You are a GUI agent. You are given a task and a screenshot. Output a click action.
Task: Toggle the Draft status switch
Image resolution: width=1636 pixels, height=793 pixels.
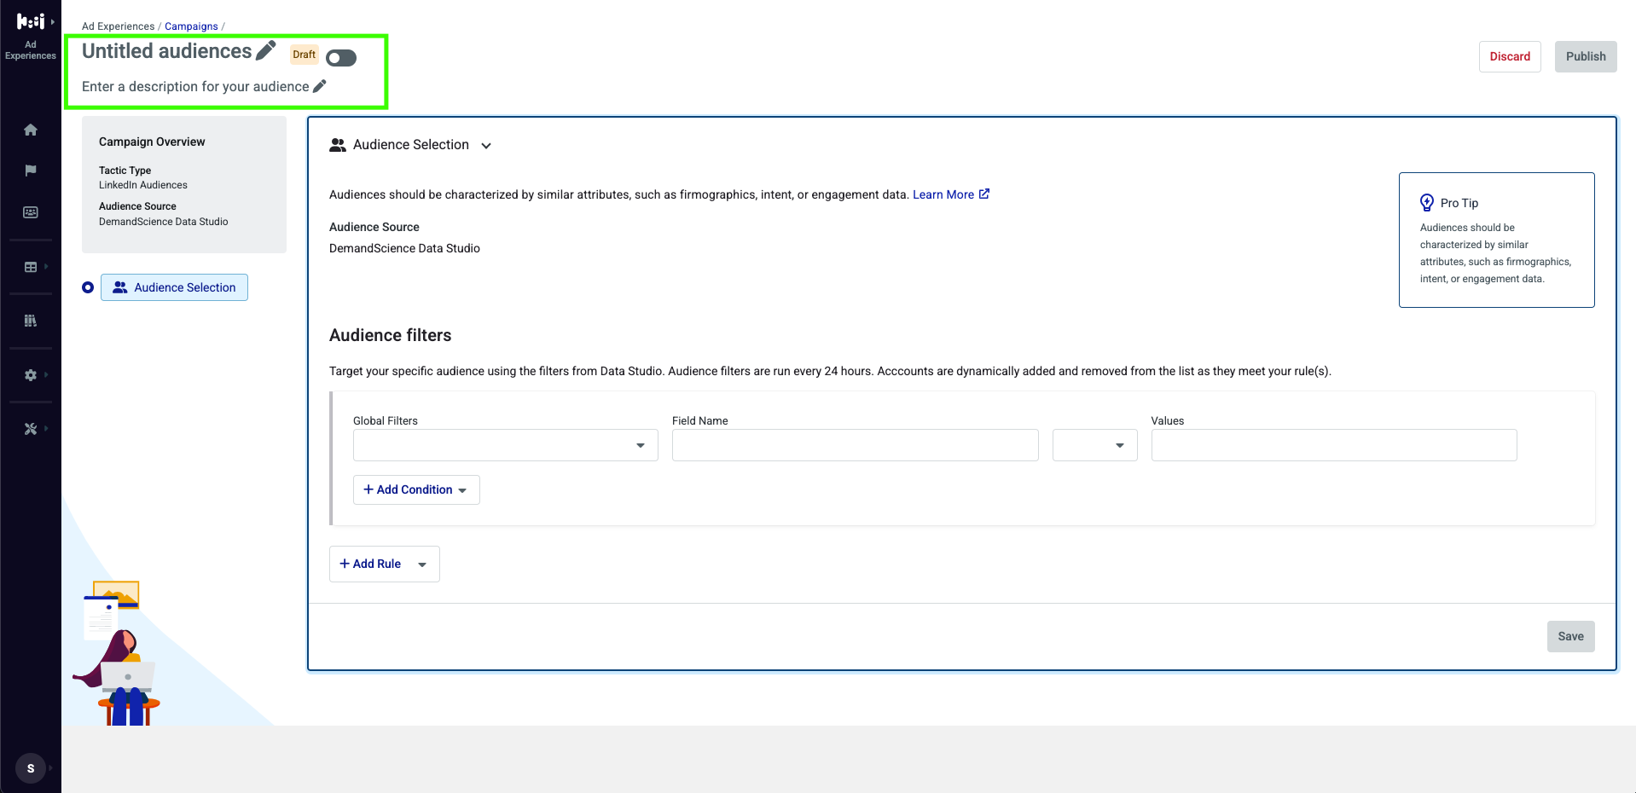[x=341, y=58]
